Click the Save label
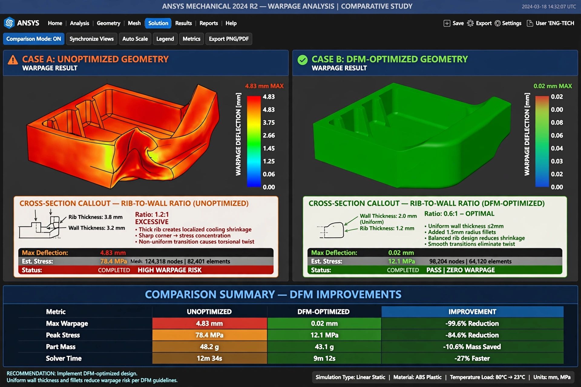This screenshot has width=581, height=387. (458, 23)
